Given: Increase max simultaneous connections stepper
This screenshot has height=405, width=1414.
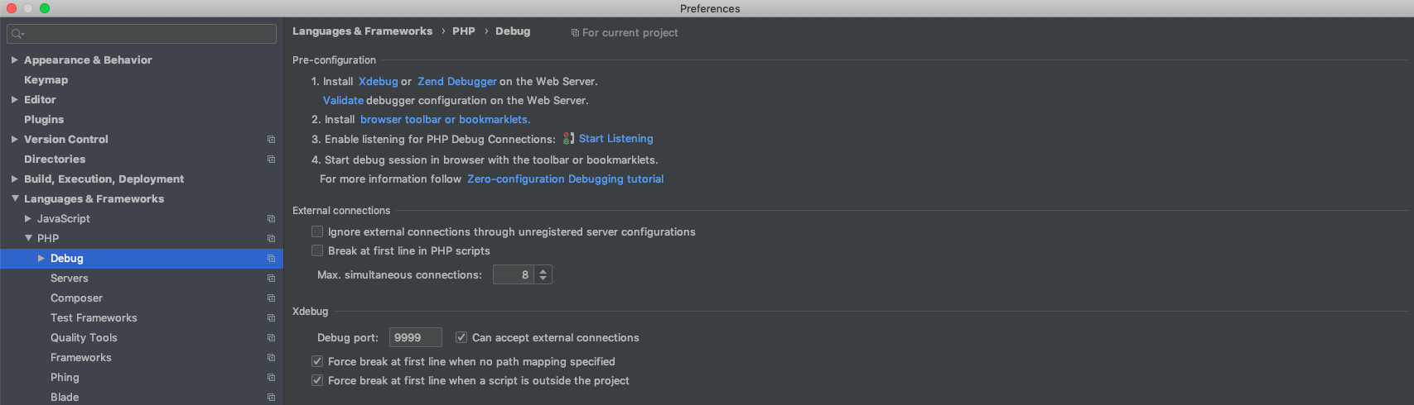Looking at the screenshot, I should tap(543, 270).
